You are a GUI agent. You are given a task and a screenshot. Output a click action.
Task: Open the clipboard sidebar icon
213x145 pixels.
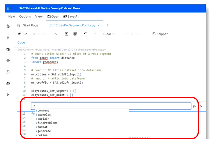[8, 83]
